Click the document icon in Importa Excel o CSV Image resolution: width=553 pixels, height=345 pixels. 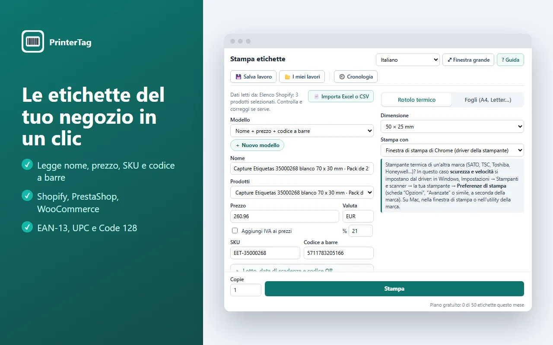coord(316,97)
